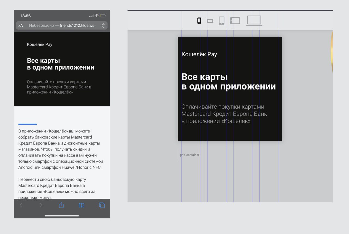The height and width of the screenshot is (234, 349).
Task: Tap the Wi-Fi status icon
Action: click(97, 16)
